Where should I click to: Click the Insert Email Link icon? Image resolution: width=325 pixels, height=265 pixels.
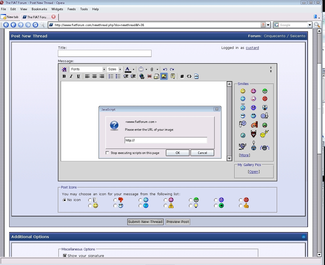click(156, 76)
